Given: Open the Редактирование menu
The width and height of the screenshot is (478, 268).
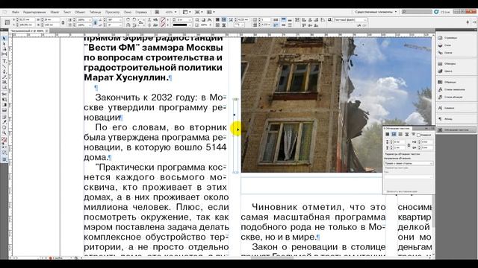Looking at the screenshot, I should click(x=34, y=12).
